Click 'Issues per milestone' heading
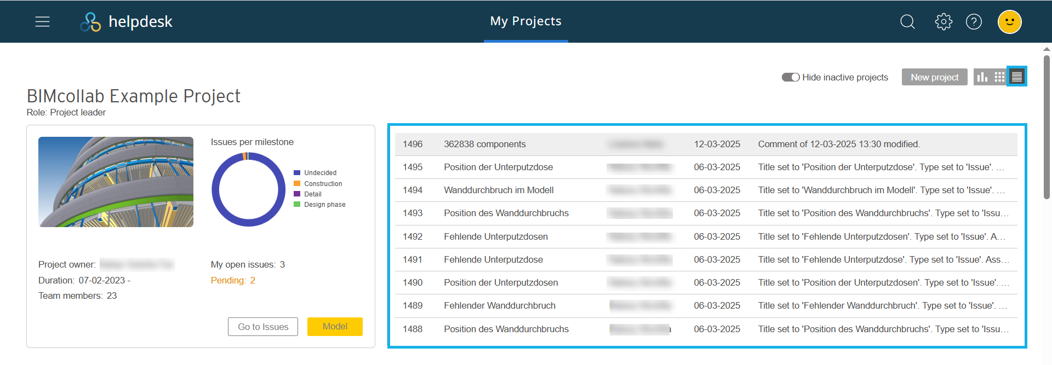This screenshot has height=365, width=1052. tap(252, 142)
